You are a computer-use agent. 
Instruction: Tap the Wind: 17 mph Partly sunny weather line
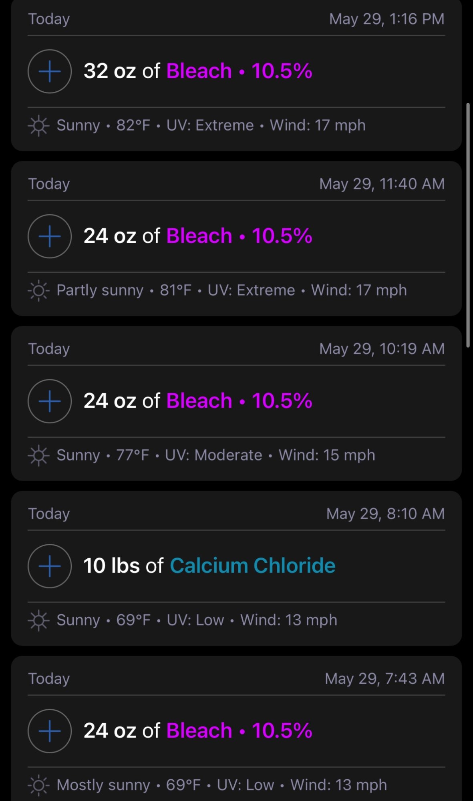(217, 290)
